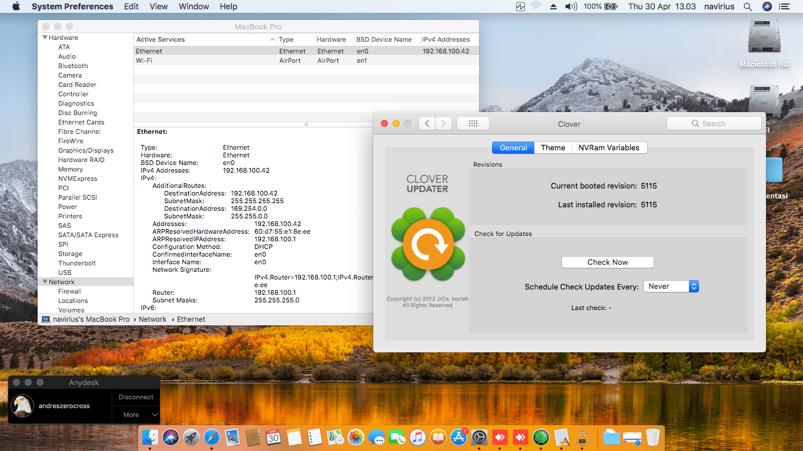Open Safari from the dock
Screen dimensions: 803x451
pos(211,437)
